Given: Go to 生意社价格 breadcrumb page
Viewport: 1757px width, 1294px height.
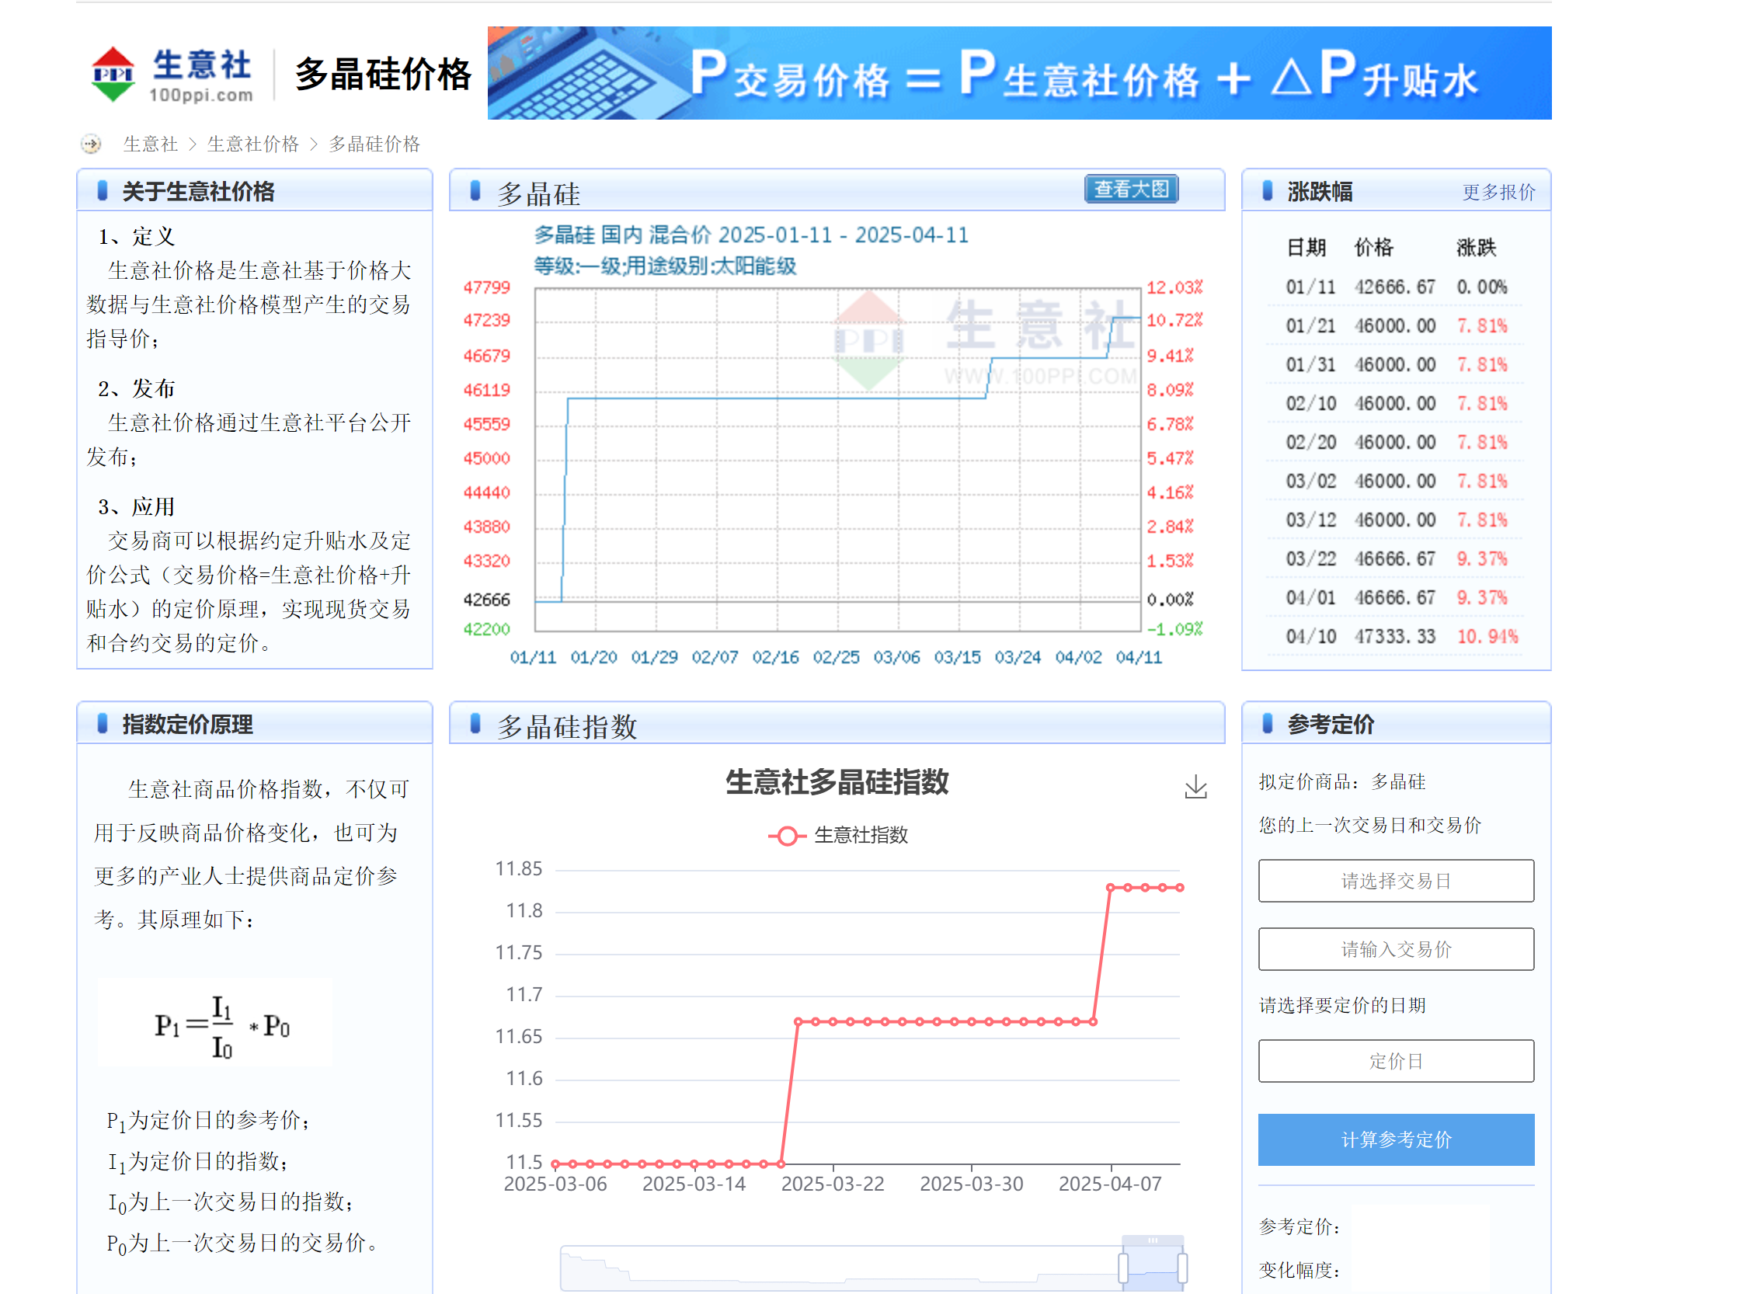Looking at the screenshot, I should click(252, 144).
